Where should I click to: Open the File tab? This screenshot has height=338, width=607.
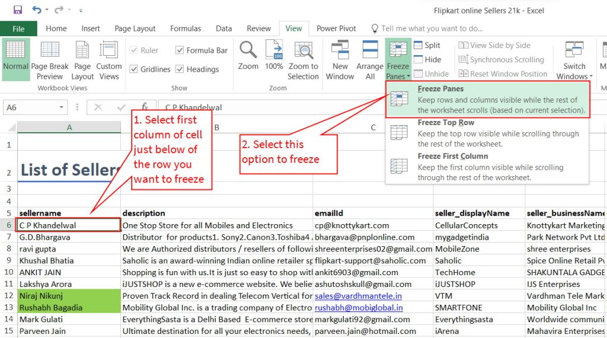(18, 28)
